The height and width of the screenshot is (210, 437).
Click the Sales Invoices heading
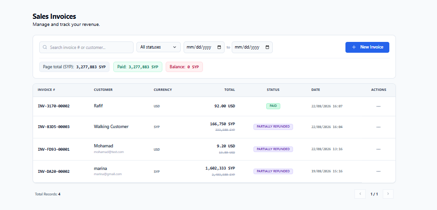pos(54,16)
